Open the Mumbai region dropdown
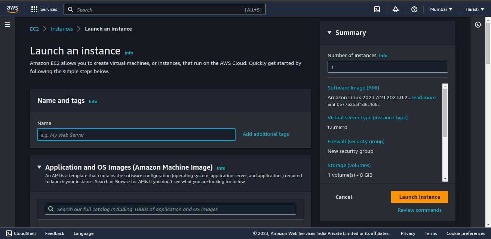The image size is (491, 239). 441,9
